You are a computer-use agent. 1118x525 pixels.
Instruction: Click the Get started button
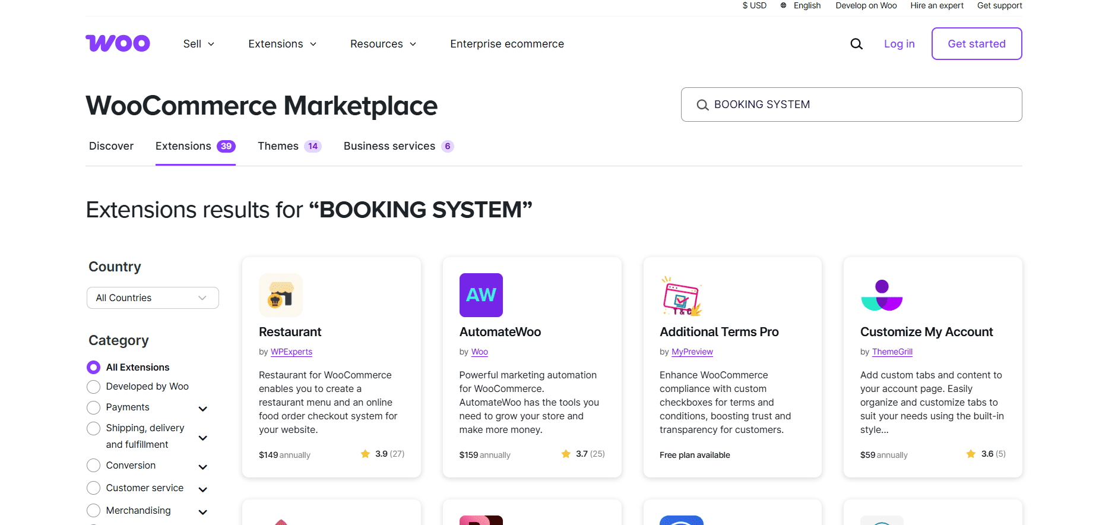click(x=977, y=44)
